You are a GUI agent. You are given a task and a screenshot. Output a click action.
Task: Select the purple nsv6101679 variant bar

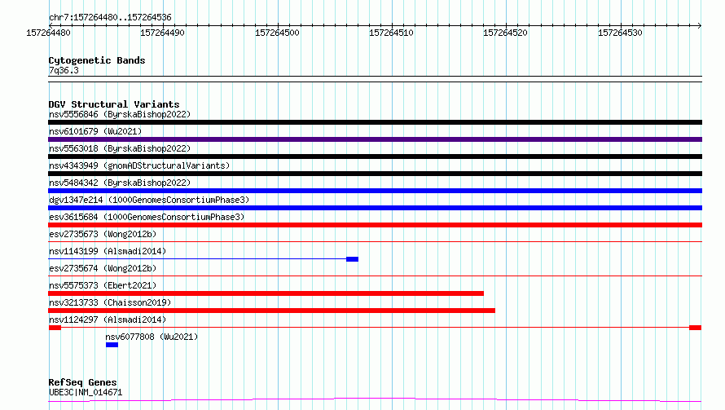375,139
